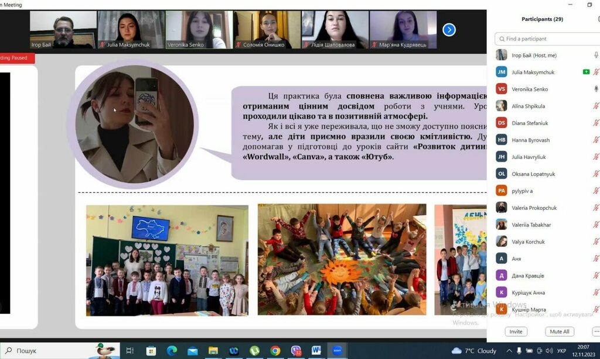This screenshot has height=359, width=600.
Task: Open the three-dots More options in participants
Action: click(x=596, y=332)
